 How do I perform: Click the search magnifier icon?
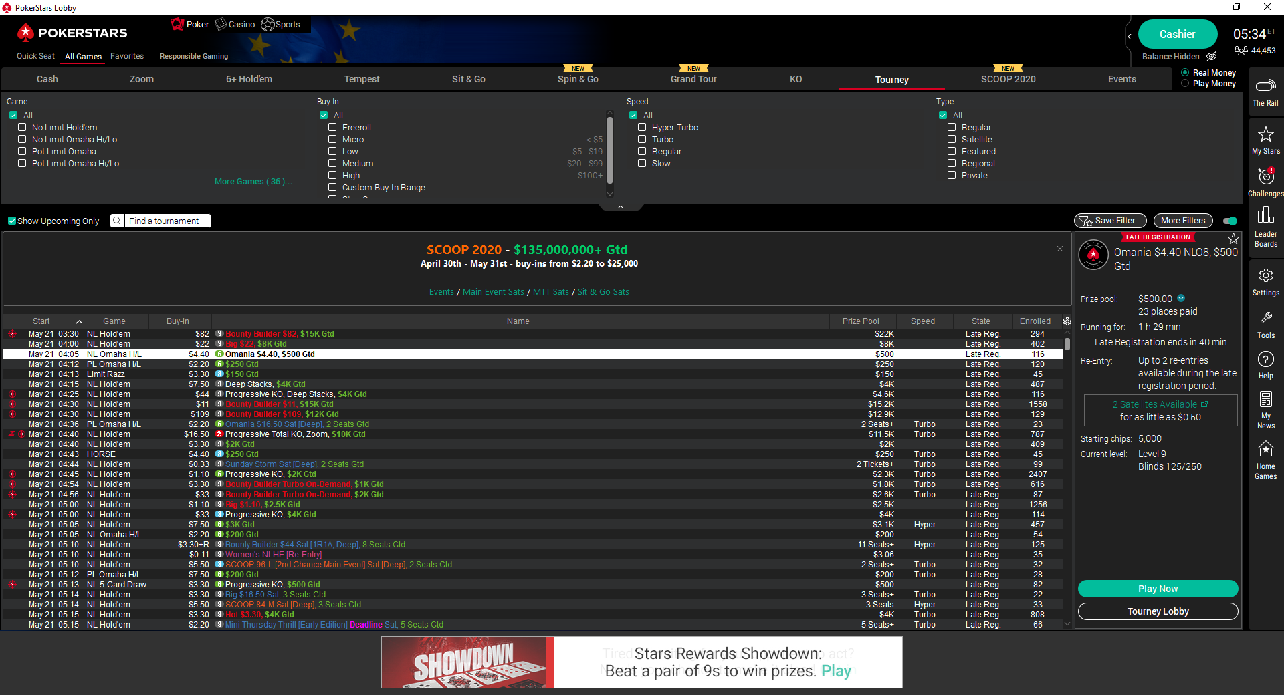(x=117, y=221)
